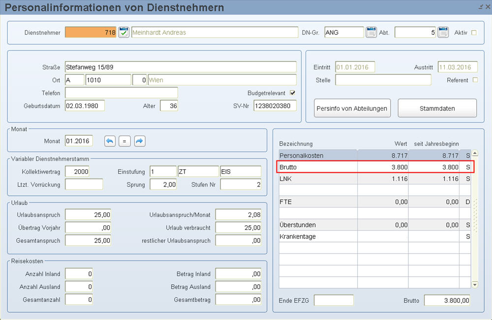
Task: Click the SV-Nr field 1238020380
Action: point(275,106)
